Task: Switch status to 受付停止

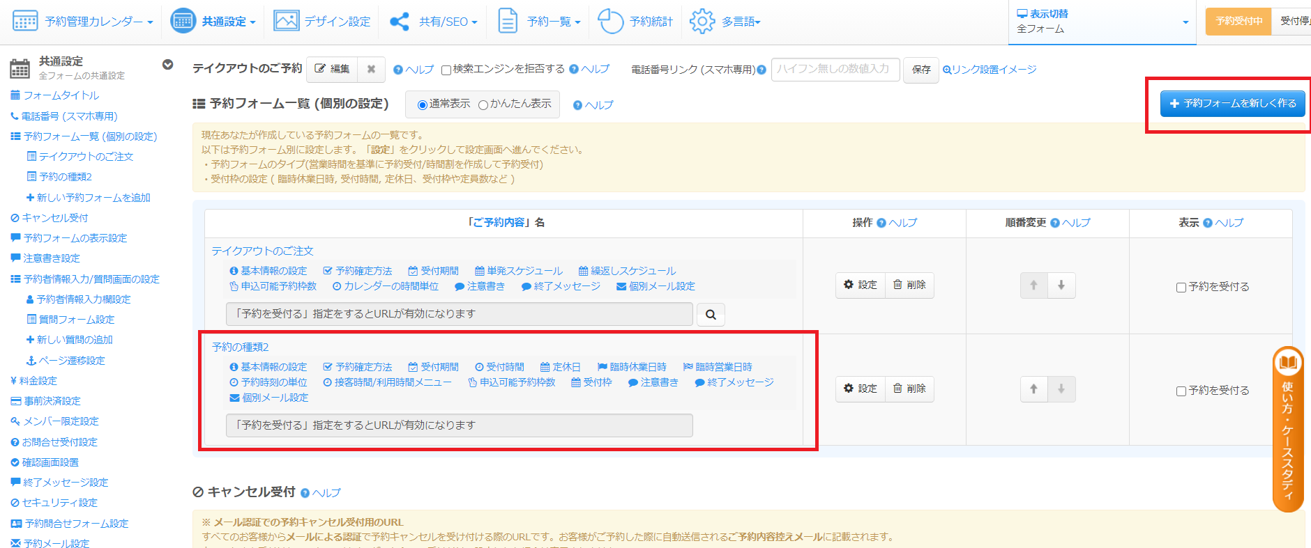Action: (x=1292, y=21)
